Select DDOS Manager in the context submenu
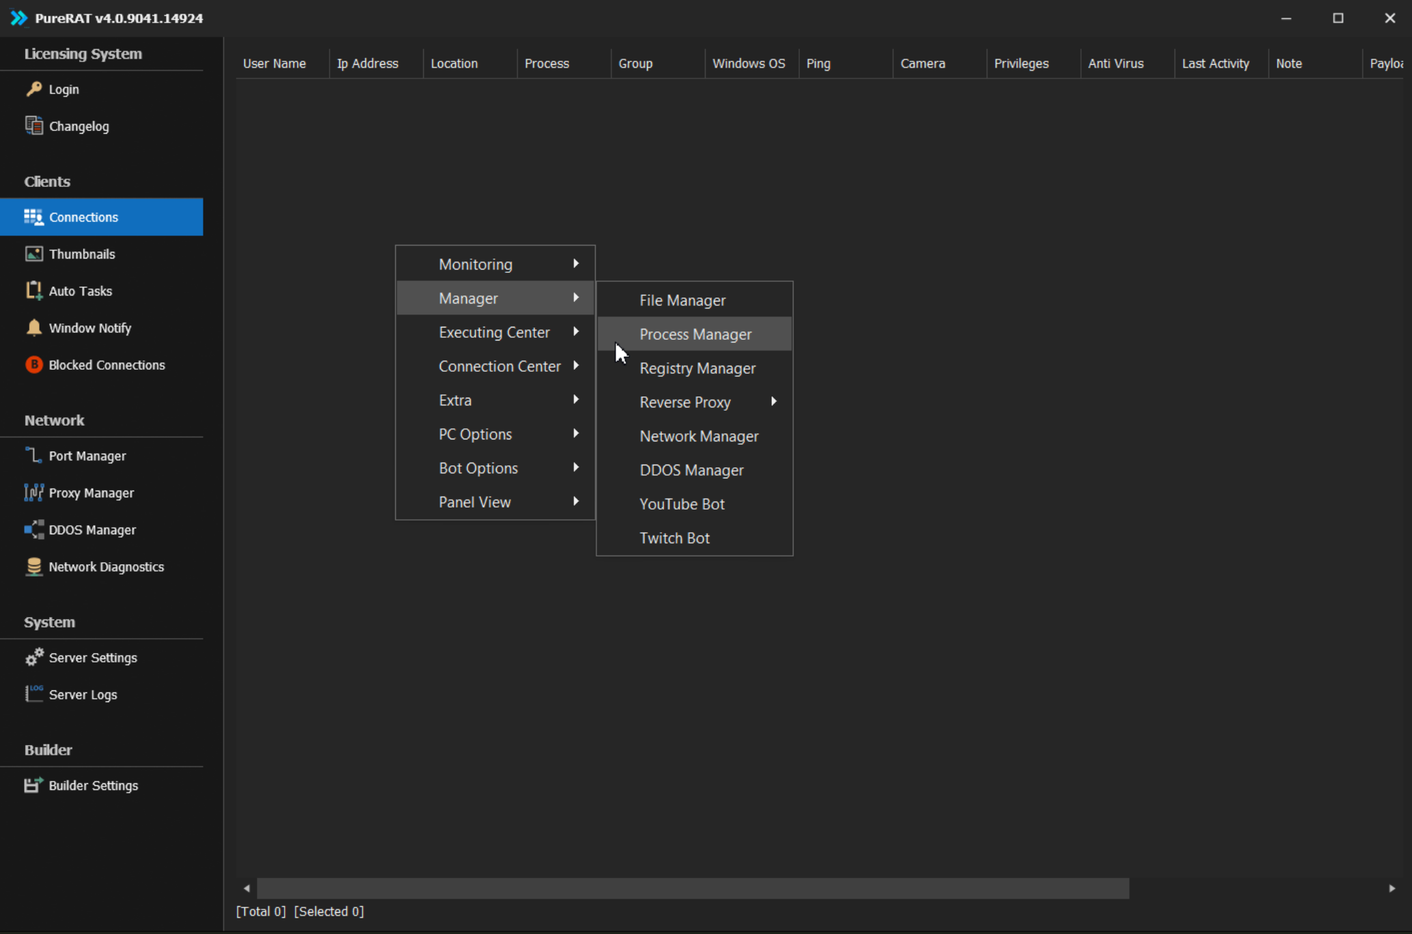 [x=694, y=470]
